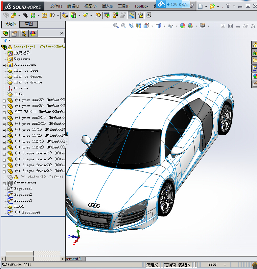Expand the Annotations tree node
This screenshot has height=269, width=257.
[x=4, y=65]
